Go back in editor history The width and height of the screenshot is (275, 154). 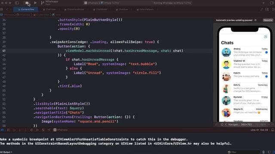pyautogui.click(x=7, y=9)
